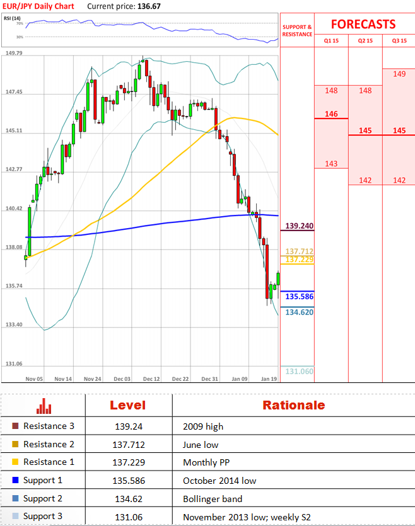Click the Rationale column header in table
415x526 pixels.
tap(294, 405)
